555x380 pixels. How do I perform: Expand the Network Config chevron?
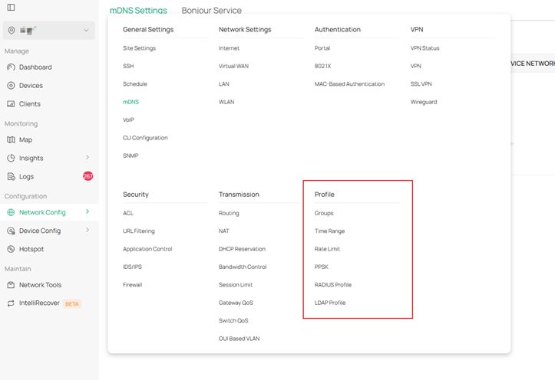88,211
